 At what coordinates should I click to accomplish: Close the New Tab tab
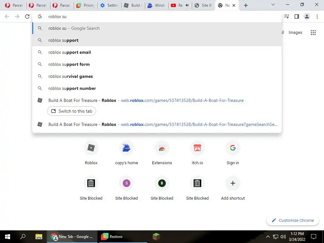coord(234,5)
